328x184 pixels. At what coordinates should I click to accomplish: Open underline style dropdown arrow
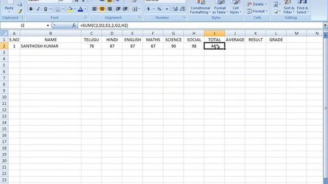pyautogui.click(x=51, y=9)
